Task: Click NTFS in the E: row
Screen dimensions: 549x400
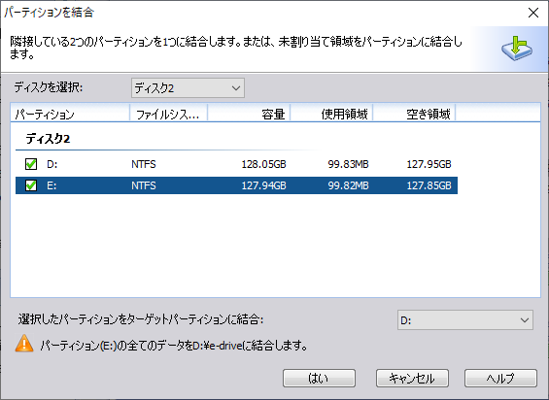Action: (144, 185)
